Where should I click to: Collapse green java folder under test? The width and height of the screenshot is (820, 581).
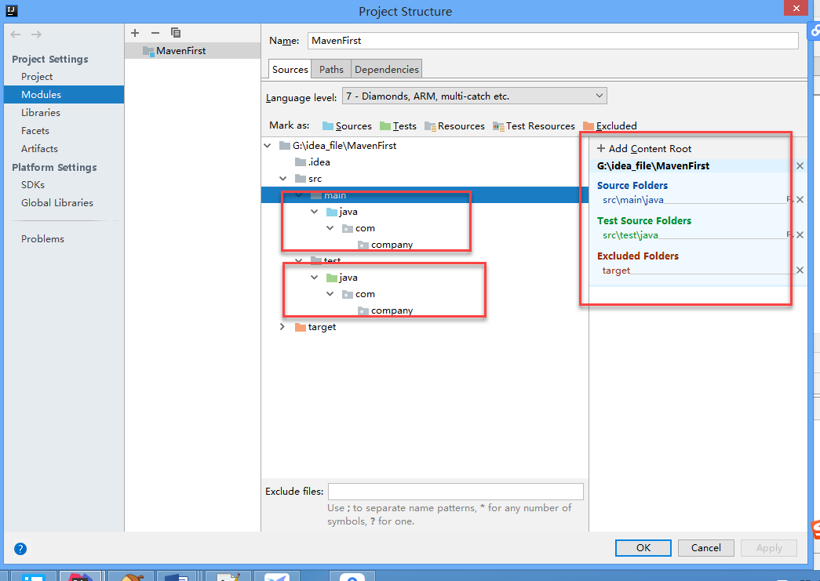315,278
